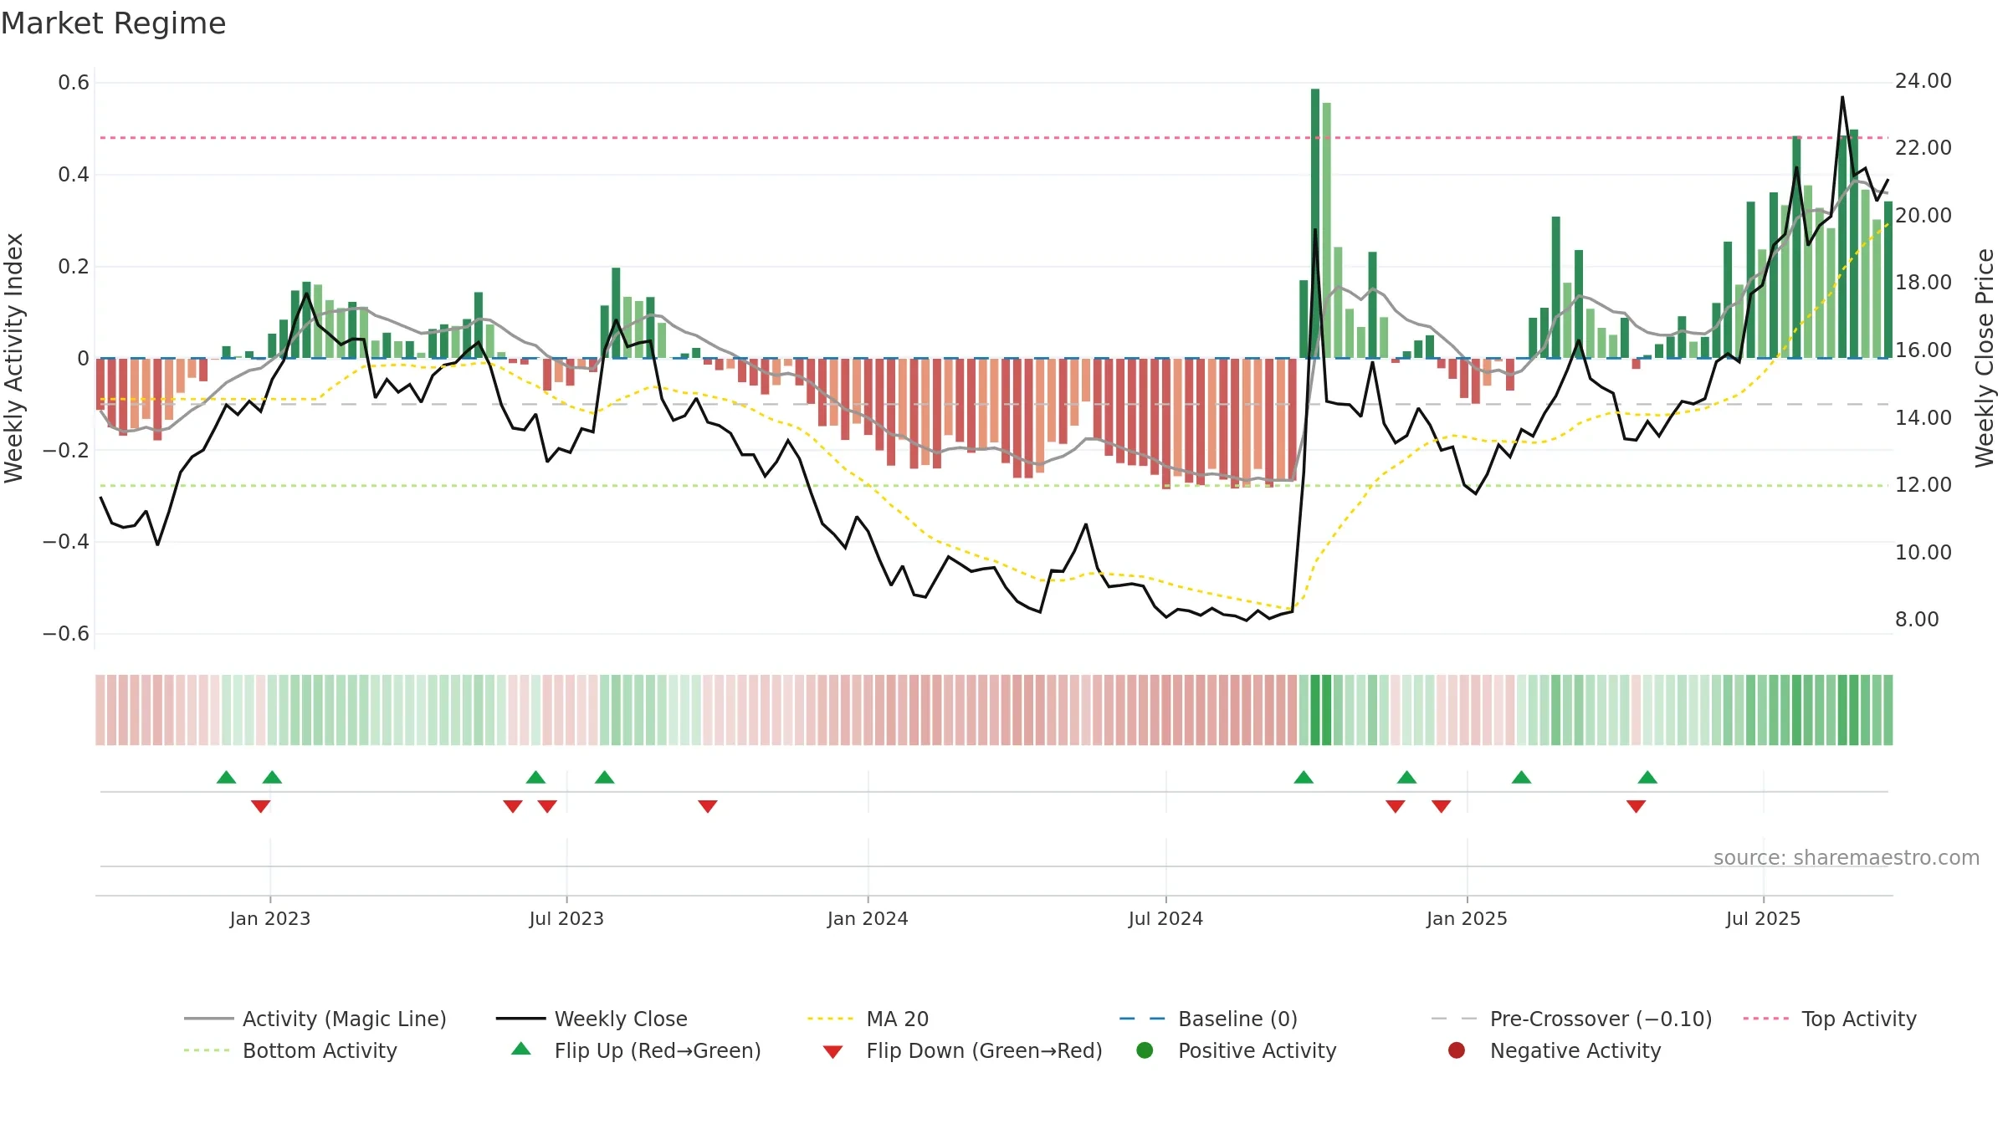The height and width of the screenshot is (1129, 2008).
Task: Toggle the Top Activity legend entry
Action: (x=1830, y=1019)
